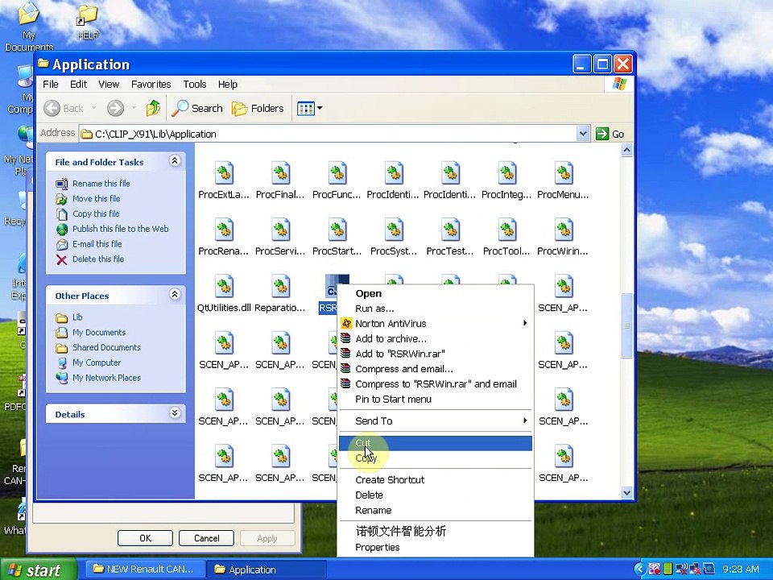Click Cancel in the background dialog
The height and width of the screenshot is (580, 773).
207,538
